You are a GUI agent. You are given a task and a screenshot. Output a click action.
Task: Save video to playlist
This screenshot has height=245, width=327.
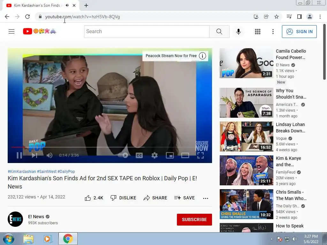184,198
